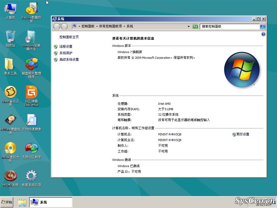The width and height of the screenshot is (277, 208).
Task: Open the blue help question icon
Action: (x=263, y=34)
